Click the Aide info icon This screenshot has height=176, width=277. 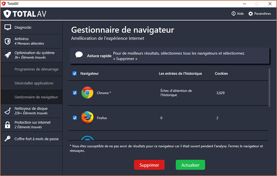coord(233,14)
